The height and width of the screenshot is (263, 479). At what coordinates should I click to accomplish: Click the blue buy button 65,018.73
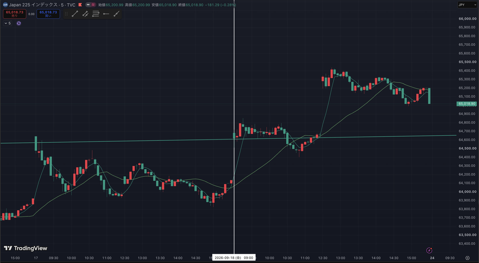(48, 14)
